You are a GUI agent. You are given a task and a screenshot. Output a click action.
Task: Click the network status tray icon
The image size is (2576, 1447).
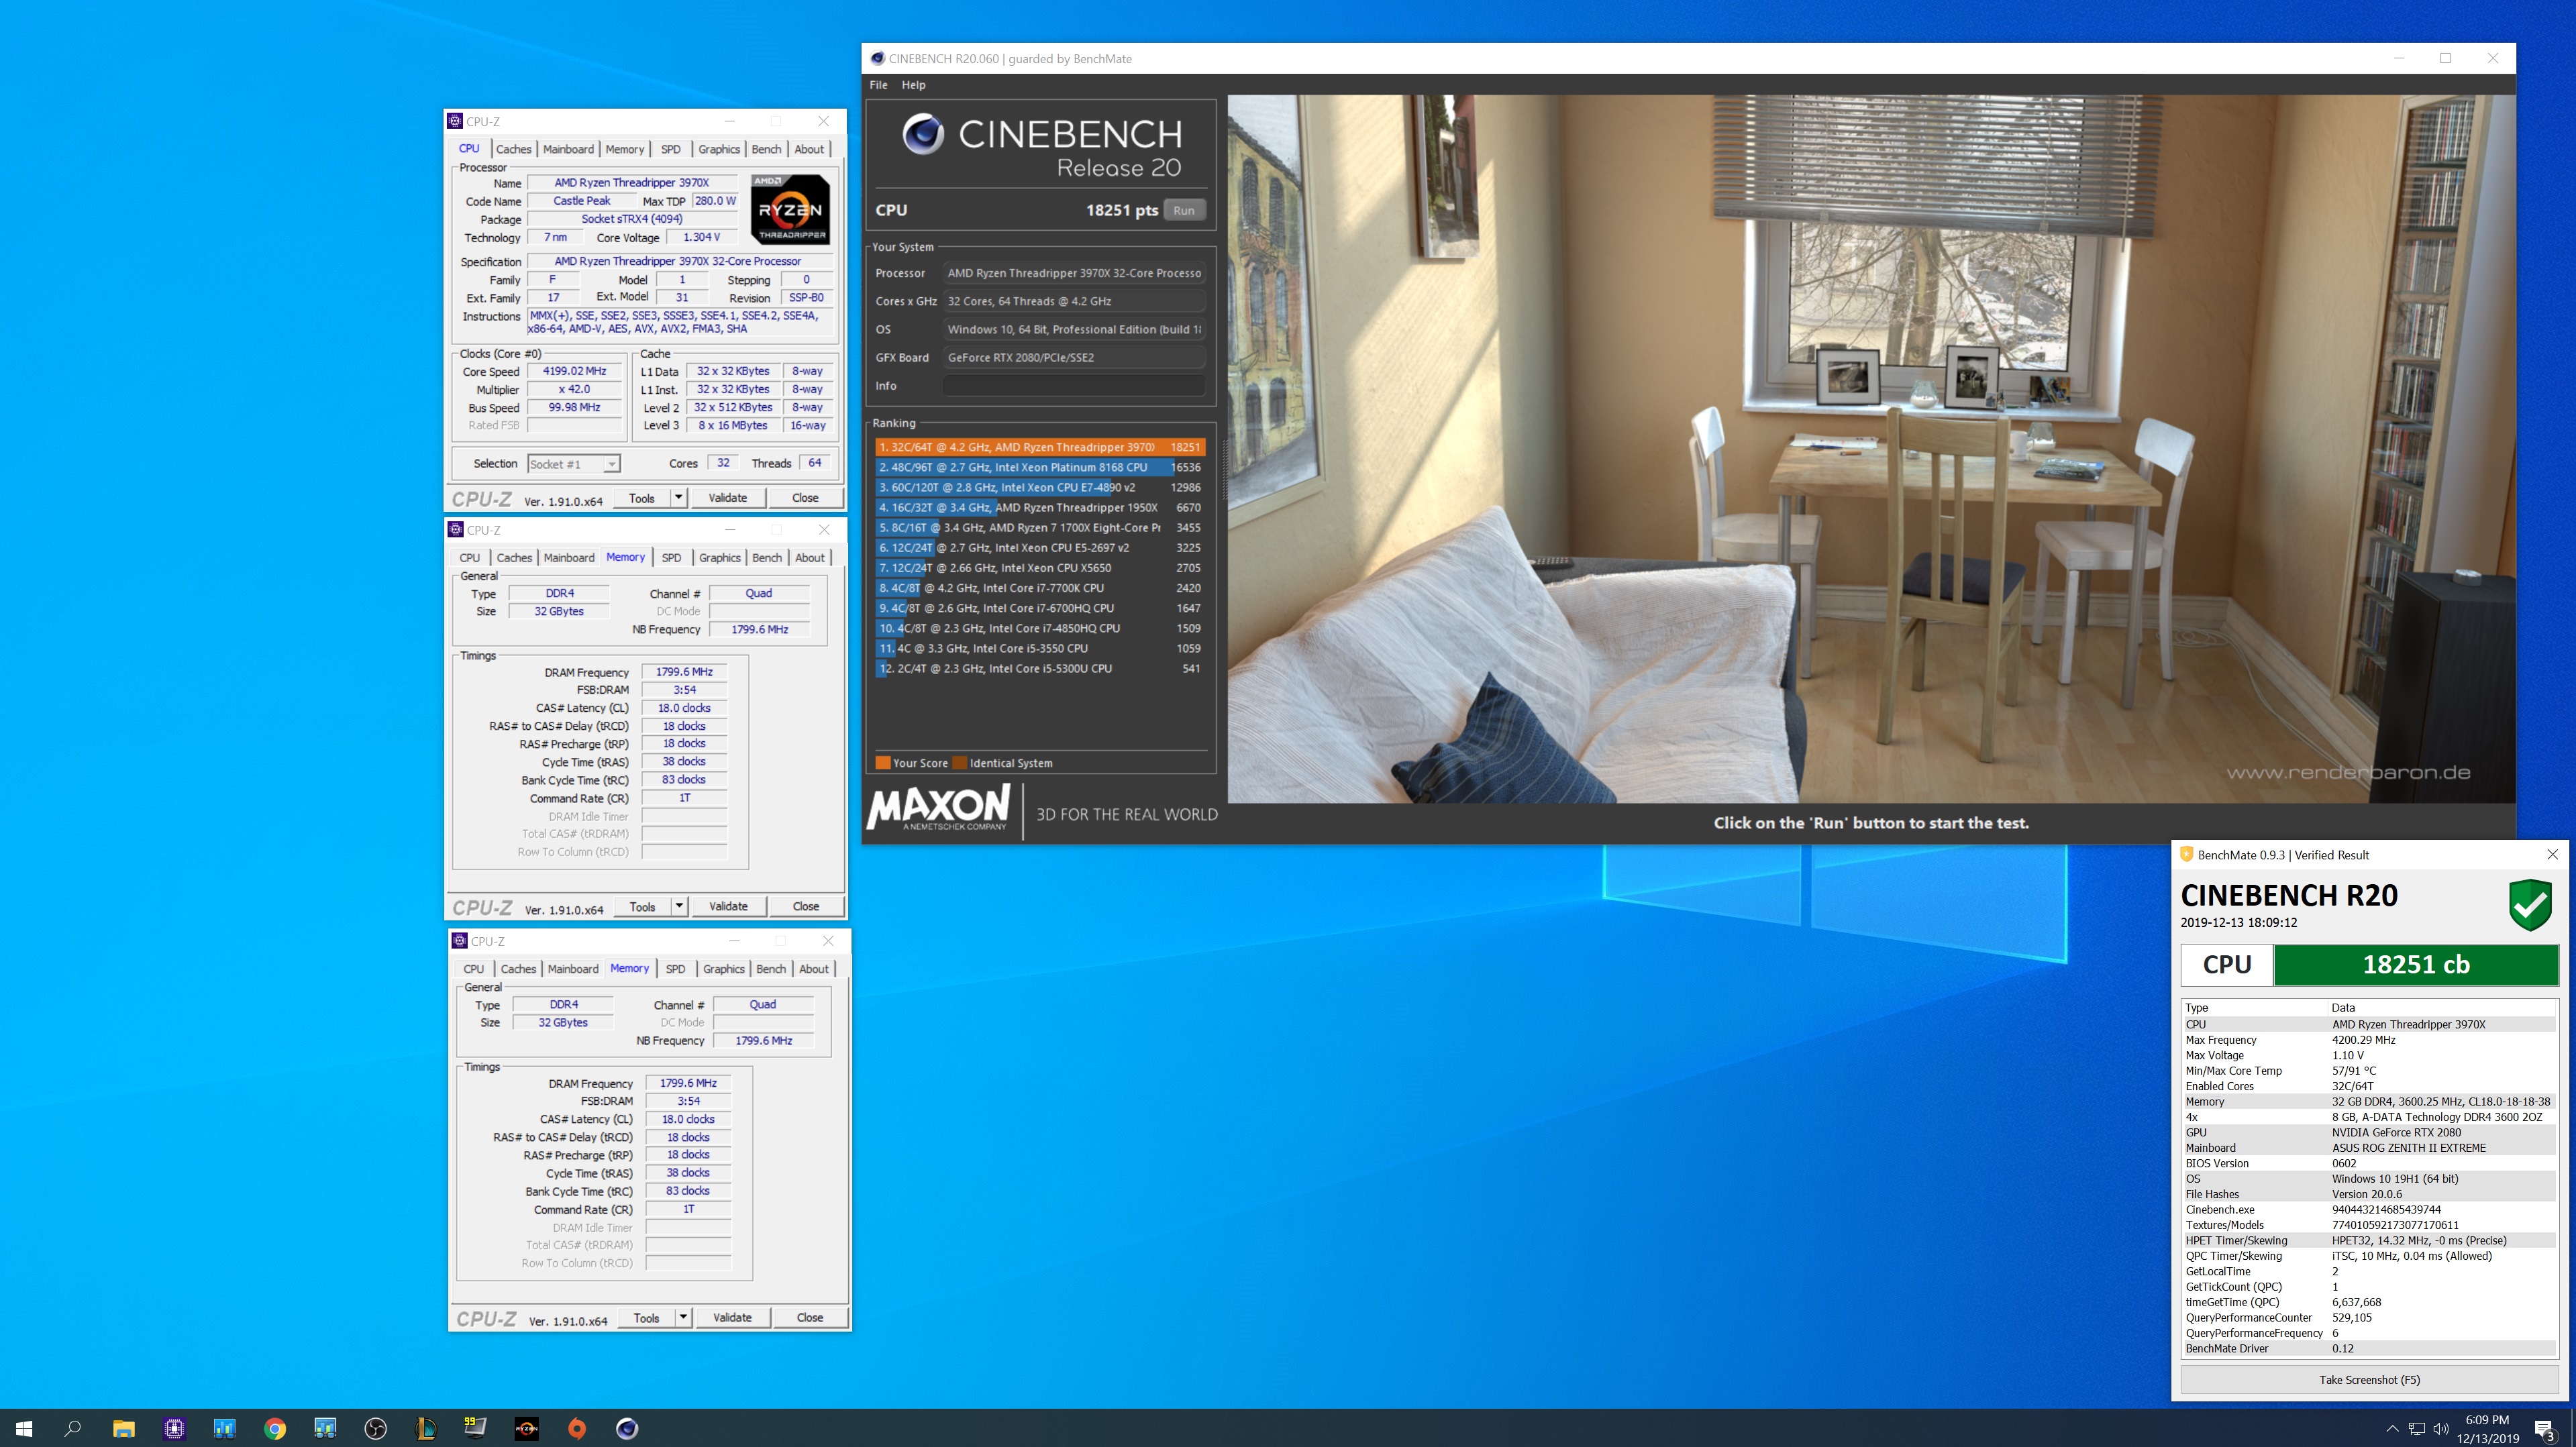2417,1428
